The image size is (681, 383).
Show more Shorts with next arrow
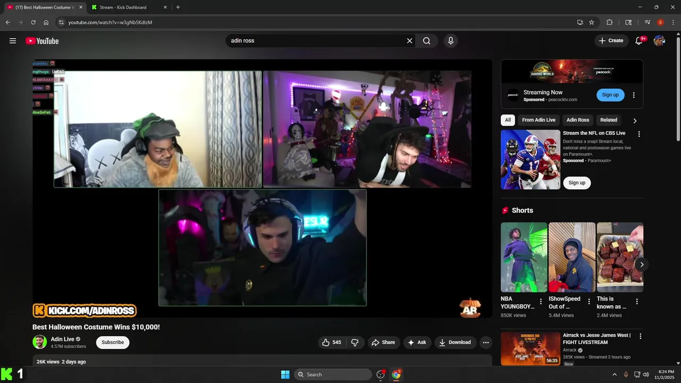pyautogui.click(x=642, y=264)
